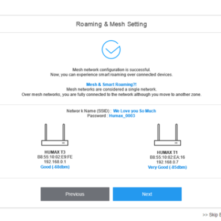221x221 pixels.
Task: Click the Roaming & Mesh Setting title
Action: 112,24
